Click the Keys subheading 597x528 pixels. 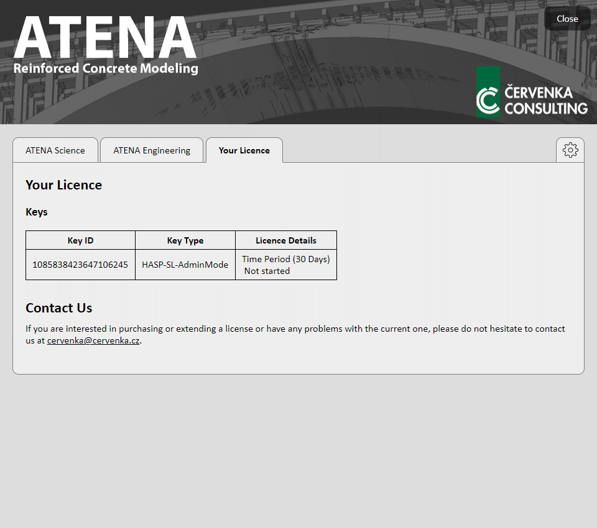(x=37, y=212)
